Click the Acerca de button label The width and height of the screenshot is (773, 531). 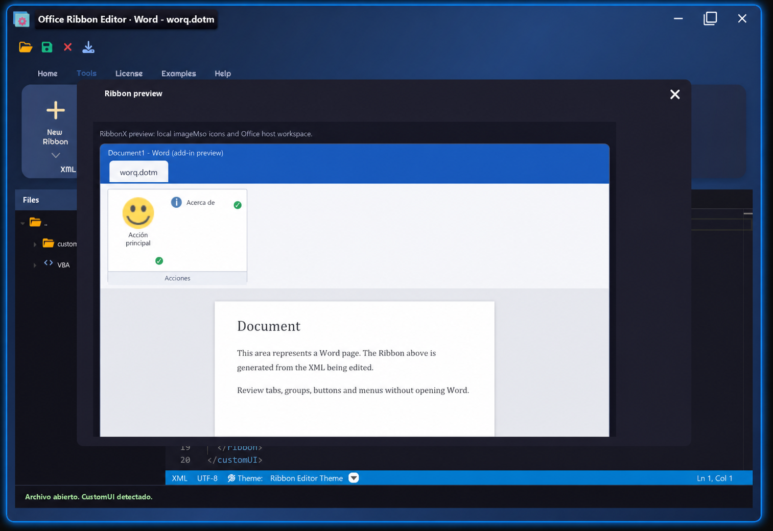[200, 203]
